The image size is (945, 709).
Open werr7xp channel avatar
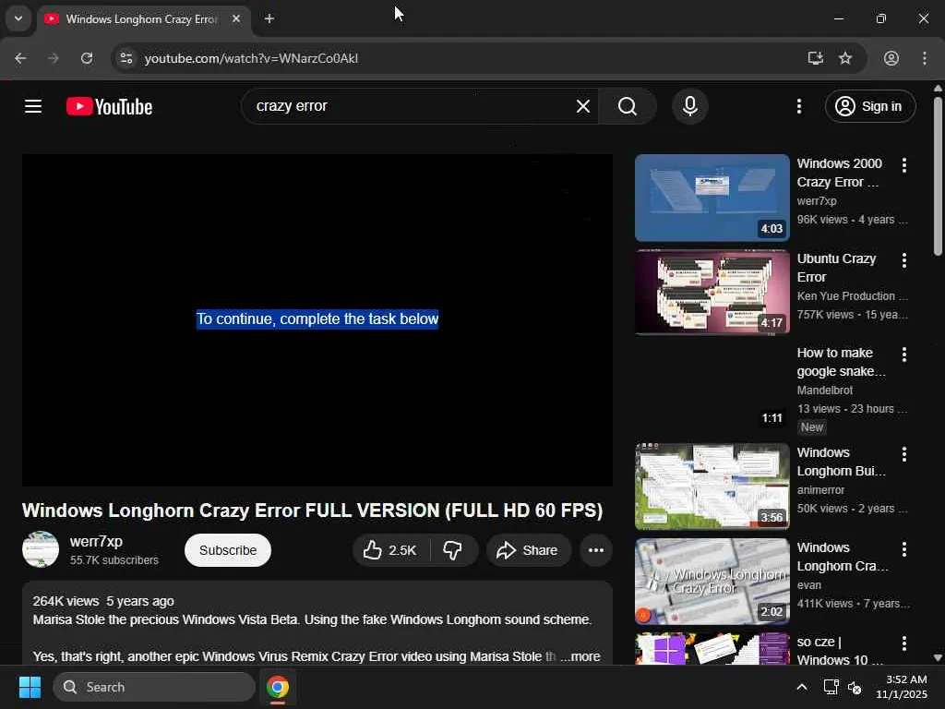tap(41, 549)
